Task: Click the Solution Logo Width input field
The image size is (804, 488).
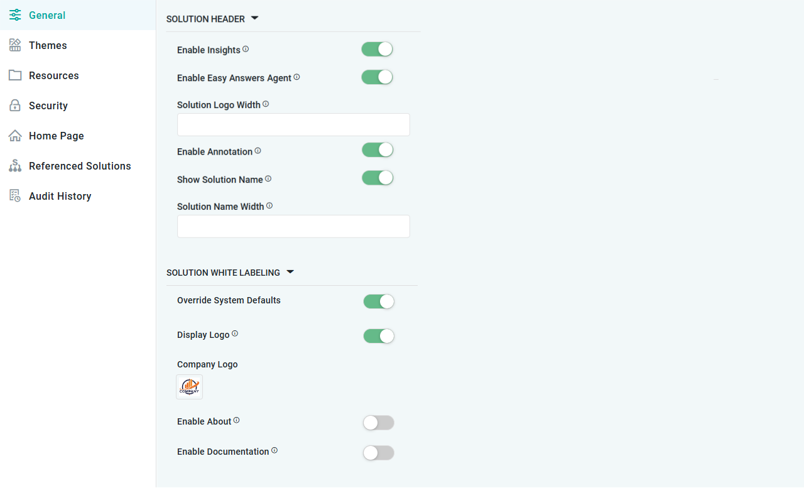Action: tap(293, 125)
